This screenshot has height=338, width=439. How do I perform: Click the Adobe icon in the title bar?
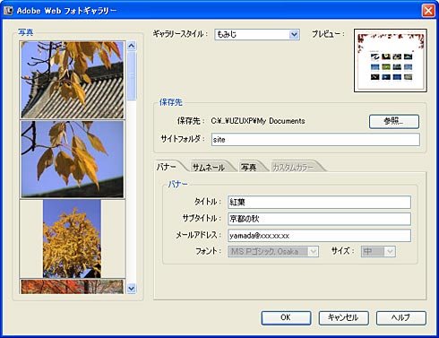pyautogui.click(x=8, y=11)
